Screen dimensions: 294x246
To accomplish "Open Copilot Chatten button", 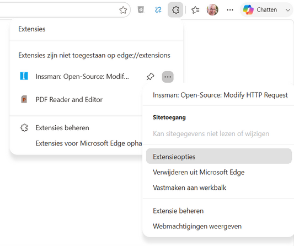I will tap(260, 10).
